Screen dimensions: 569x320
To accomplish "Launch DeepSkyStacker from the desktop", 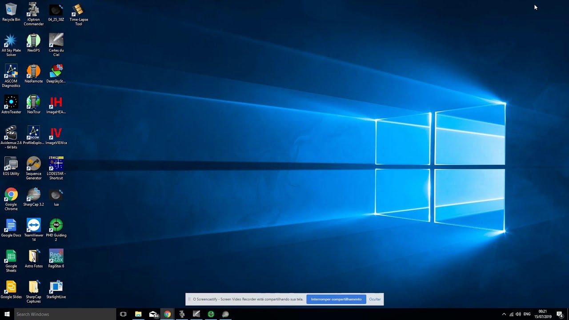I will pyautogui.click(x=56, y=73).
